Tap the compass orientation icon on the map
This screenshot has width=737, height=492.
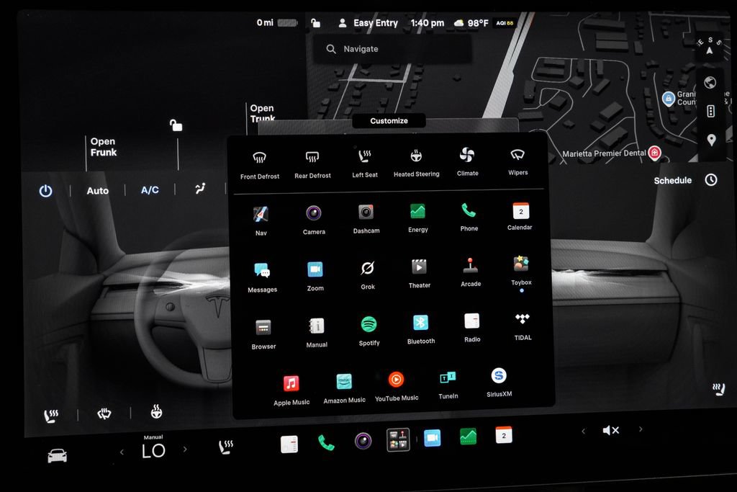pyautogui.click(x=710, y=46)
